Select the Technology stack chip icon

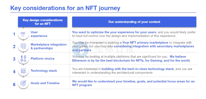[23, 71]
